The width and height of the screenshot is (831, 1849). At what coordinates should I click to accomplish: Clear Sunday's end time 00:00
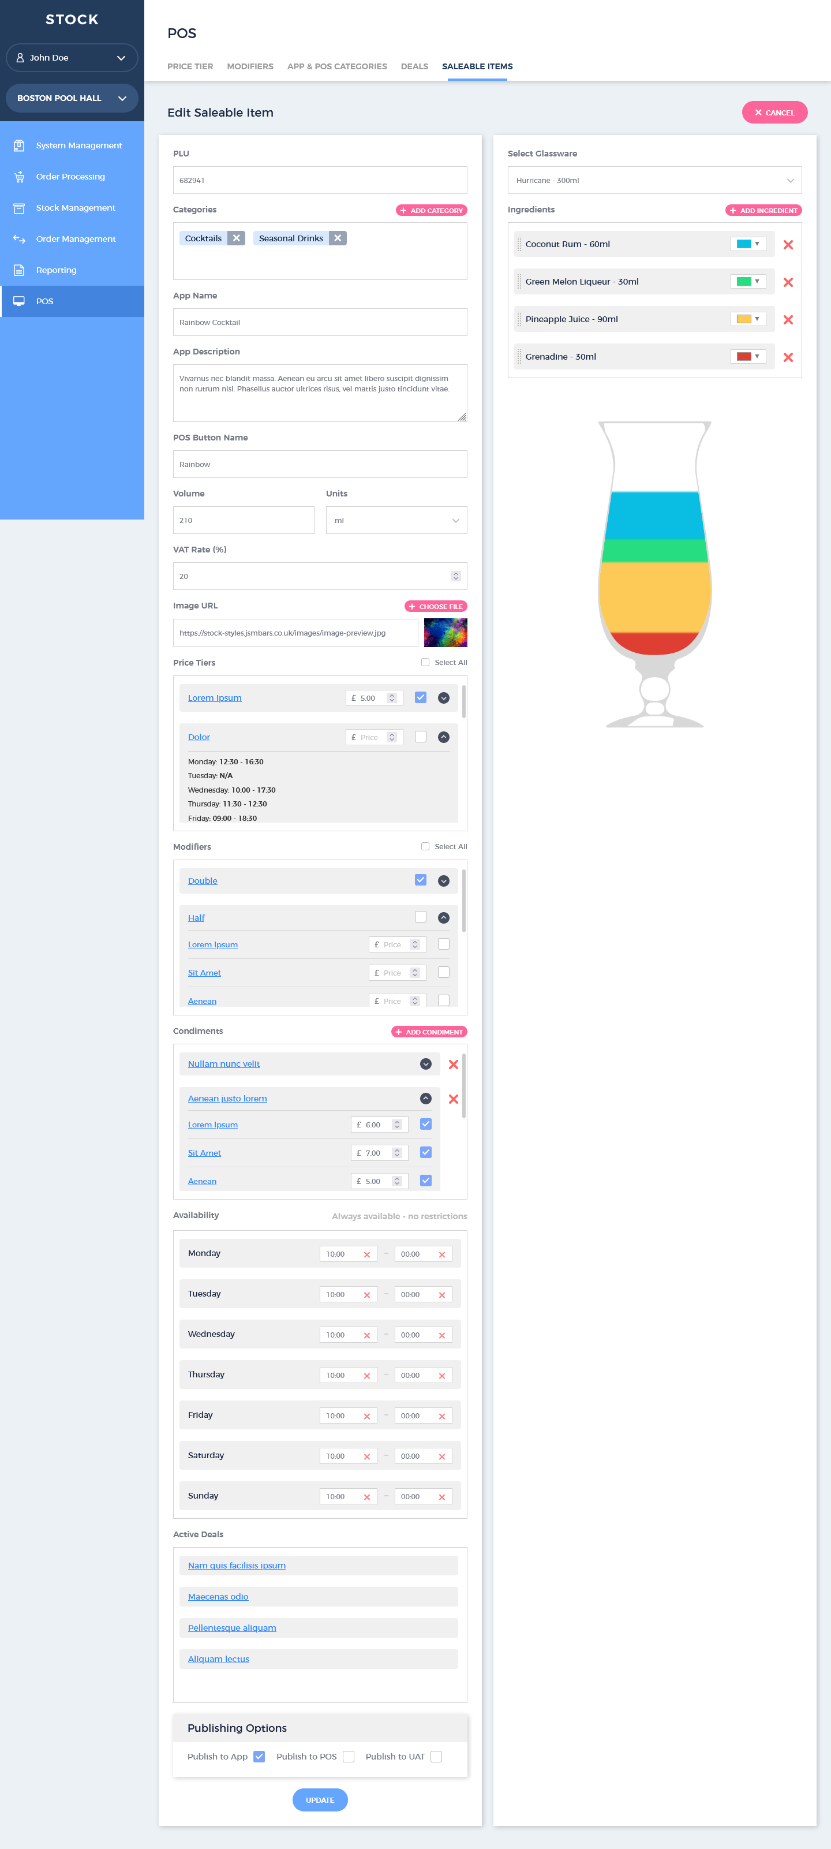point(441,1497)
